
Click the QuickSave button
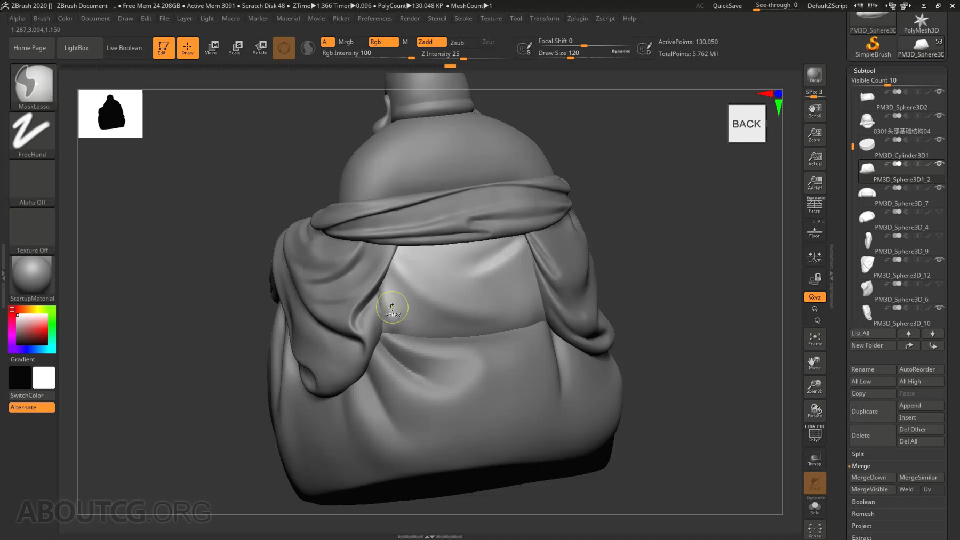[727, 6]
